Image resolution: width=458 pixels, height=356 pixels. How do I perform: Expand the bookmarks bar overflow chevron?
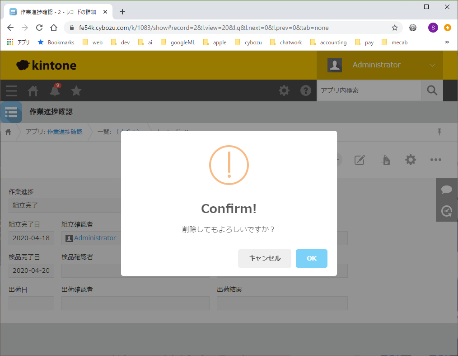(x=447, y=42)
